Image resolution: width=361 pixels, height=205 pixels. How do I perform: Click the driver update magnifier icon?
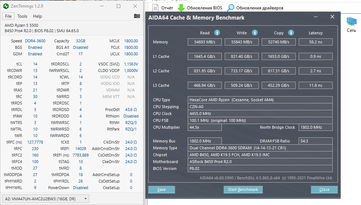[x=231, y=8]
